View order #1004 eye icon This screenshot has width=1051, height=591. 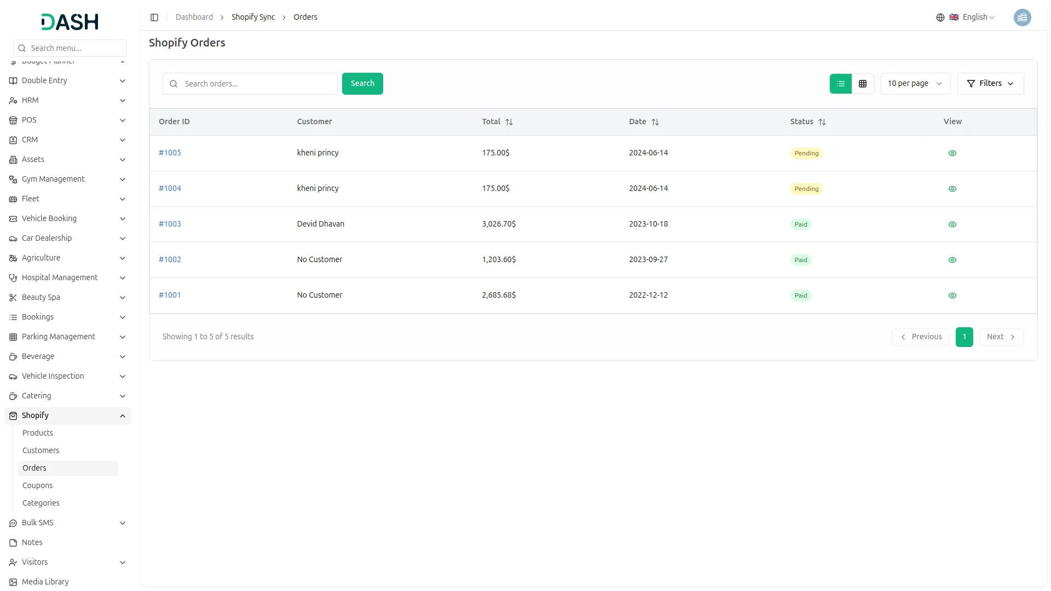point(952,189)
